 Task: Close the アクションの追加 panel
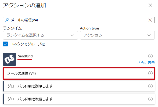[150, 5]
